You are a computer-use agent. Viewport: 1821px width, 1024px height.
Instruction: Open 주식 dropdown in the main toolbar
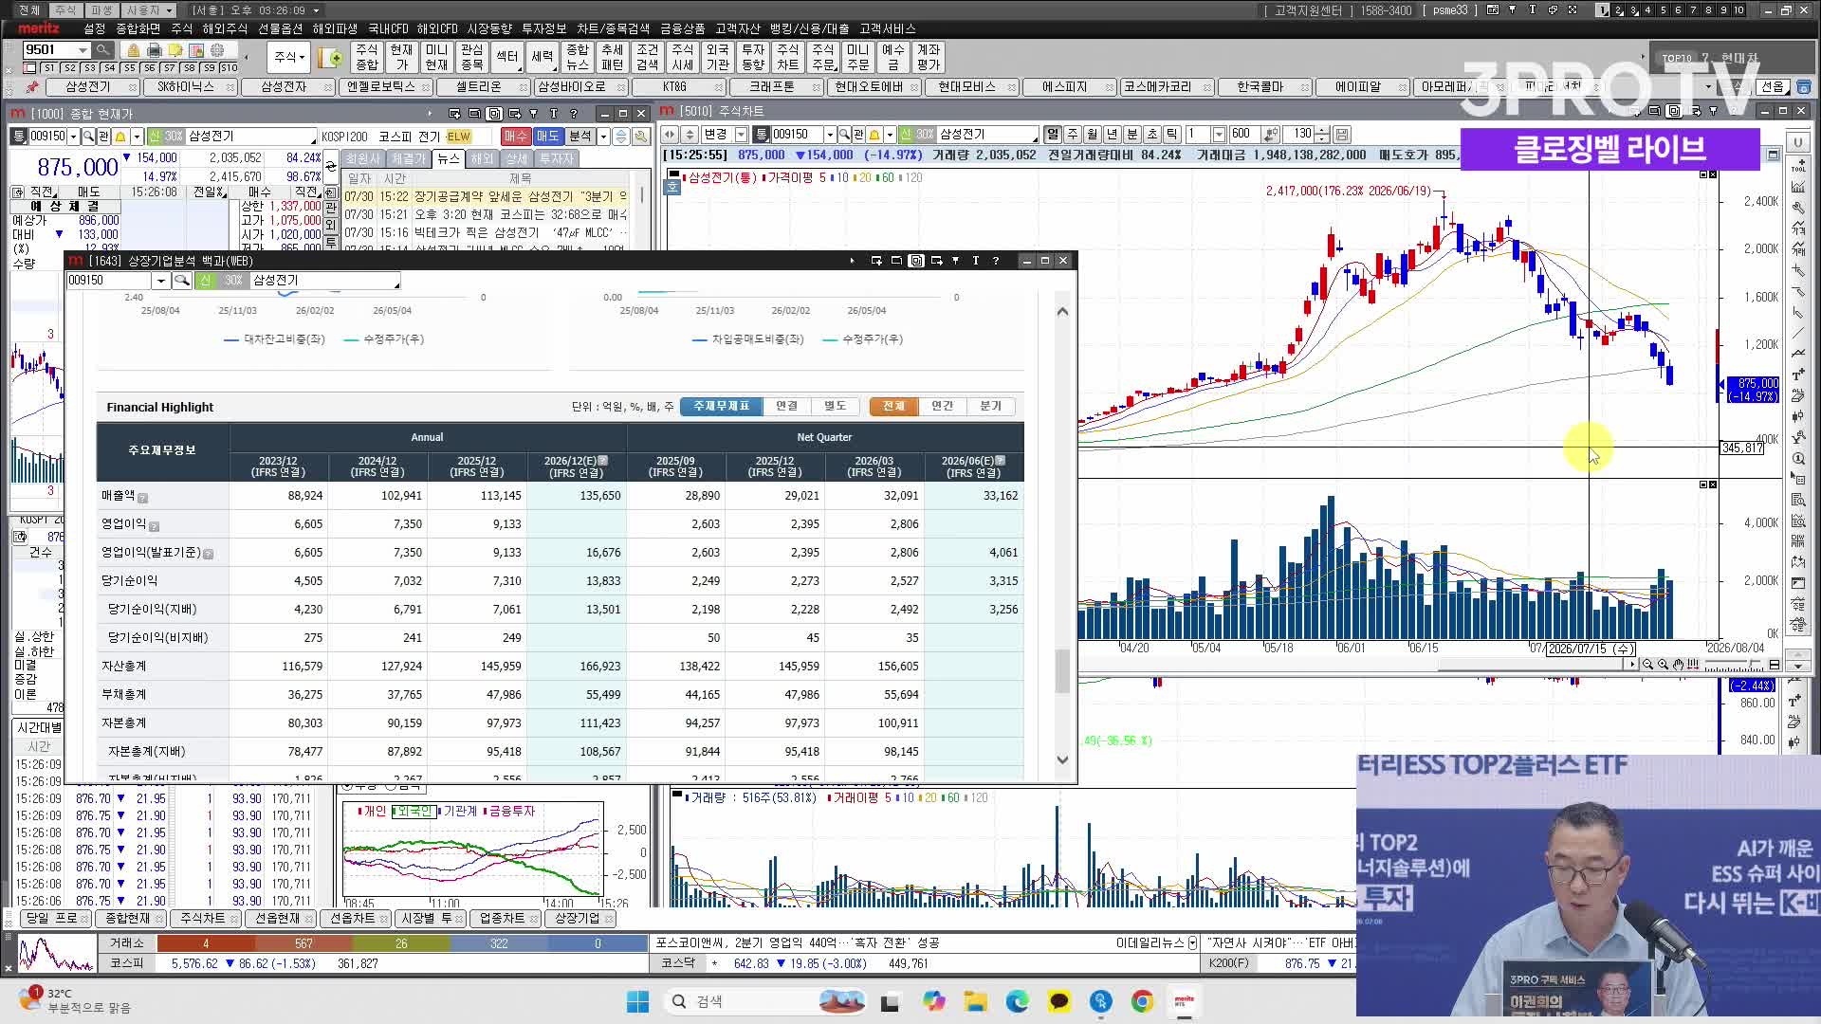[x=289, y=57]
